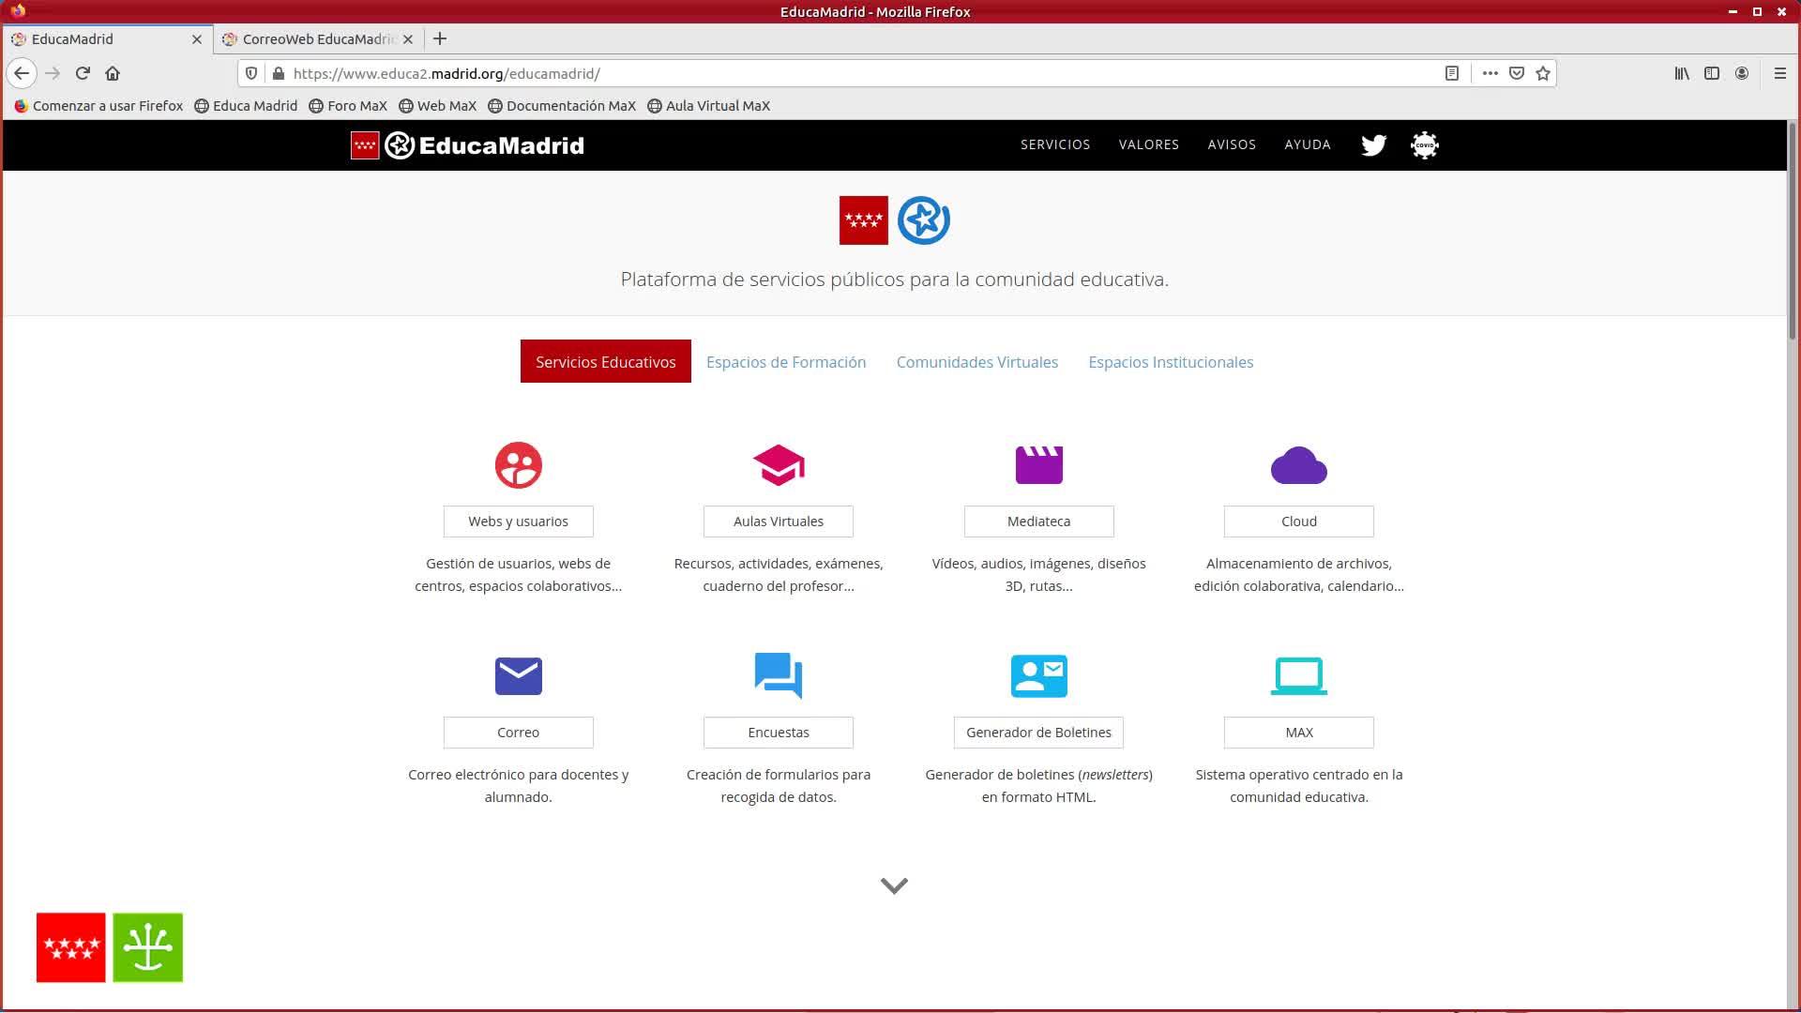Screen dimensions: 1801x1013
Task: Switch to Espacios de Formación tab
Action: point(785,362)
